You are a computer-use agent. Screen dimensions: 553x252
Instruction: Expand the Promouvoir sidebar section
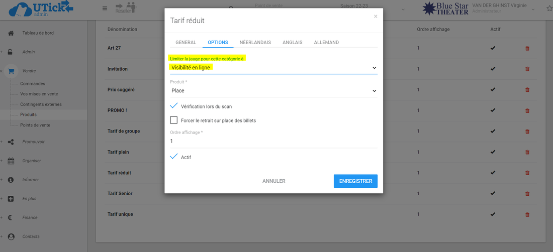point(33,142)
